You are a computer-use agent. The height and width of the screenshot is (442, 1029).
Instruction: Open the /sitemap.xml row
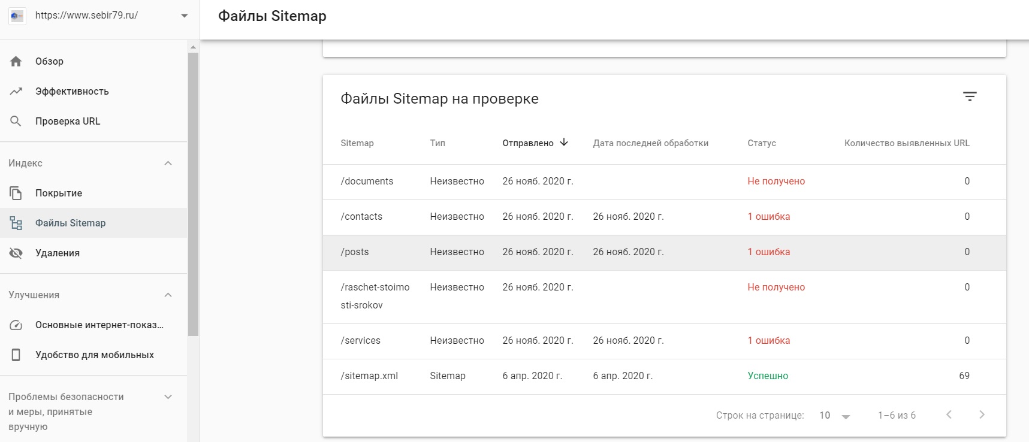coord(369,376)
